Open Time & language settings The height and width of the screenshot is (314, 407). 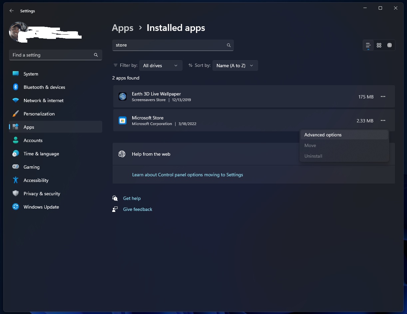pyautogui.click(x=56, y=154)
